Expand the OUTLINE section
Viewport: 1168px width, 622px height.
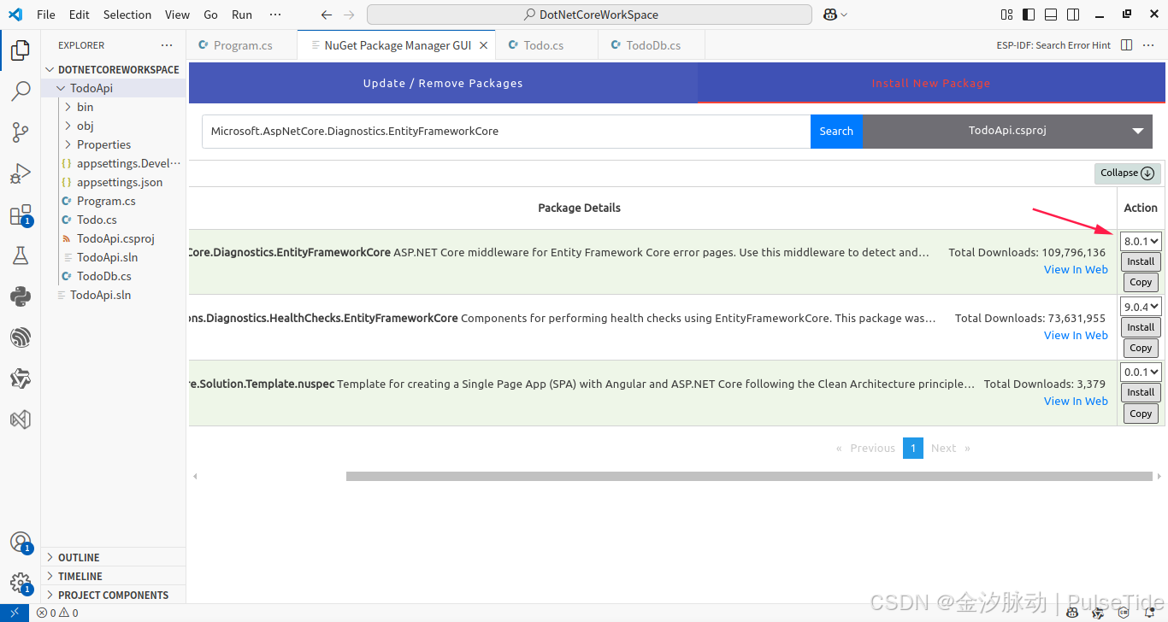pyautogui.click(x=113, y=557)
